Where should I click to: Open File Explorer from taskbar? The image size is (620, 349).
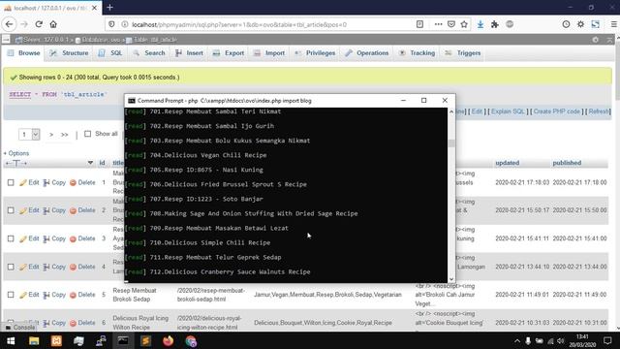click(34, 340)
